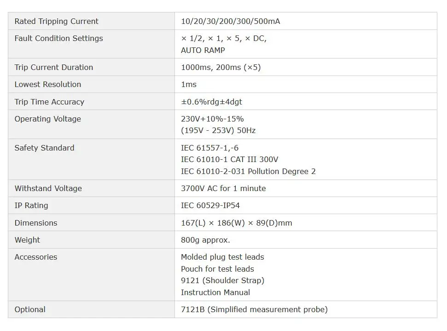Select the 1000ms, 200ms (×5) value

click(x=221, y=67)
